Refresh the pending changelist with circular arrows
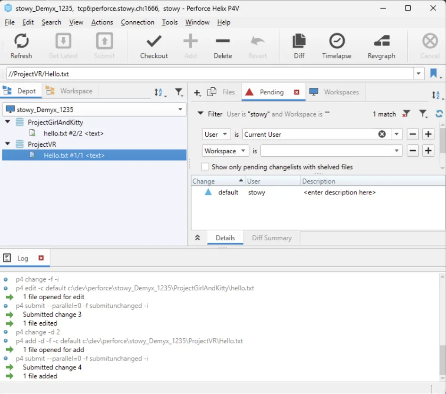The width and height of the screenshot is (446, 394). [439, 114]
